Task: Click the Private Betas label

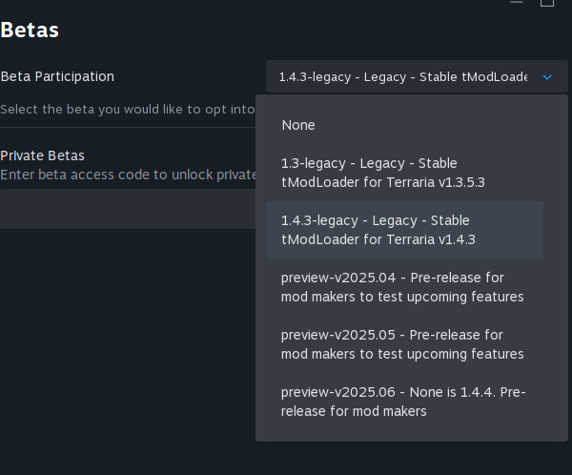Action: (x=43, y=155)
